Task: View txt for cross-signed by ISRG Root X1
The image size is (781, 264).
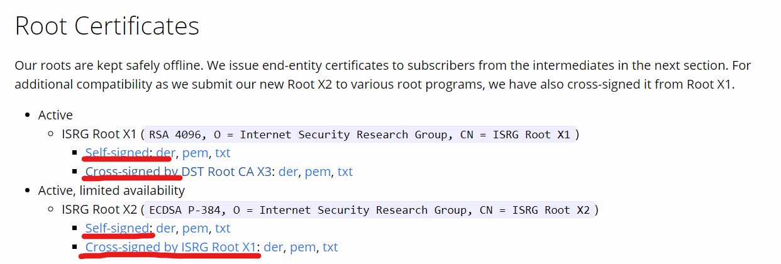Action: (x=330, y=247)
